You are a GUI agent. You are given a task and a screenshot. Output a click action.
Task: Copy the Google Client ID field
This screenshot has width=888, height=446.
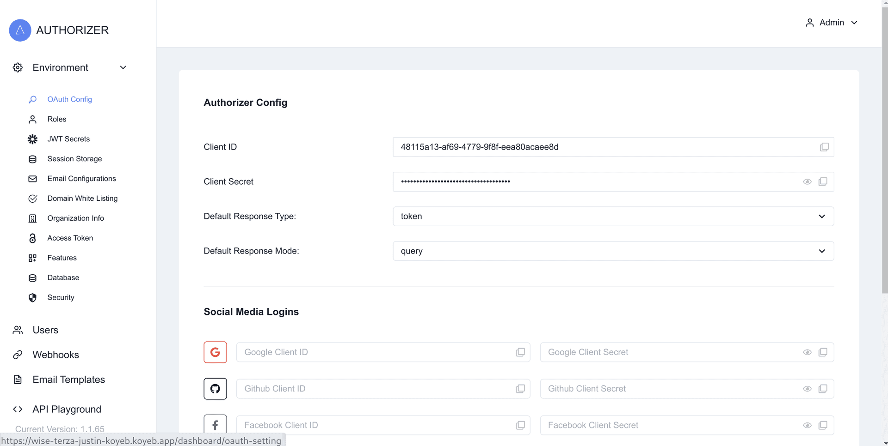point(520,352)
